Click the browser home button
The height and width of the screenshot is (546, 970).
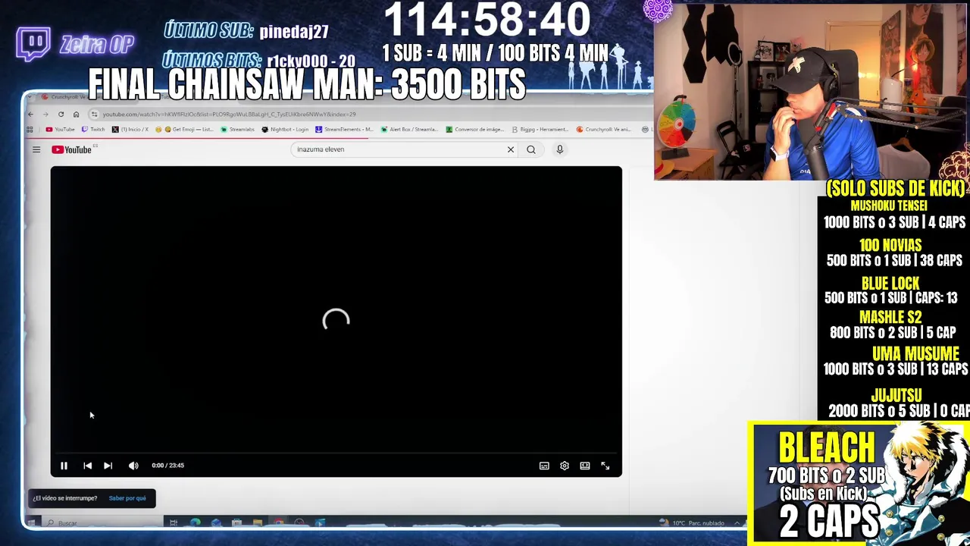76,115
